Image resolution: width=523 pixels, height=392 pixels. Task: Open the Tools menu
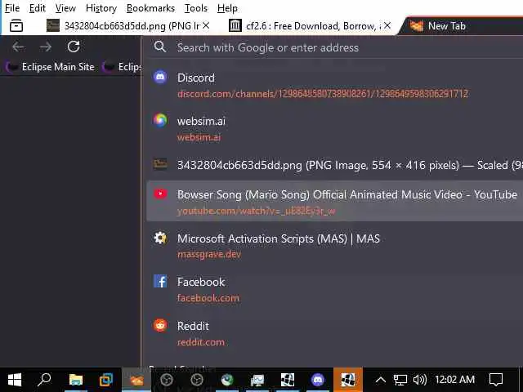pyautogui.click(x=196, y=8)
